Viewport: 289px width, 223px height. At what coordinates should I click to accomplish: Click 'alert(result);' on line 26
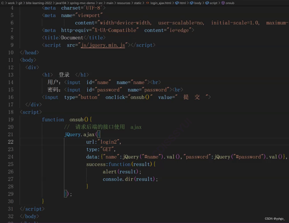pyautogui.click(x=122, y=172)
